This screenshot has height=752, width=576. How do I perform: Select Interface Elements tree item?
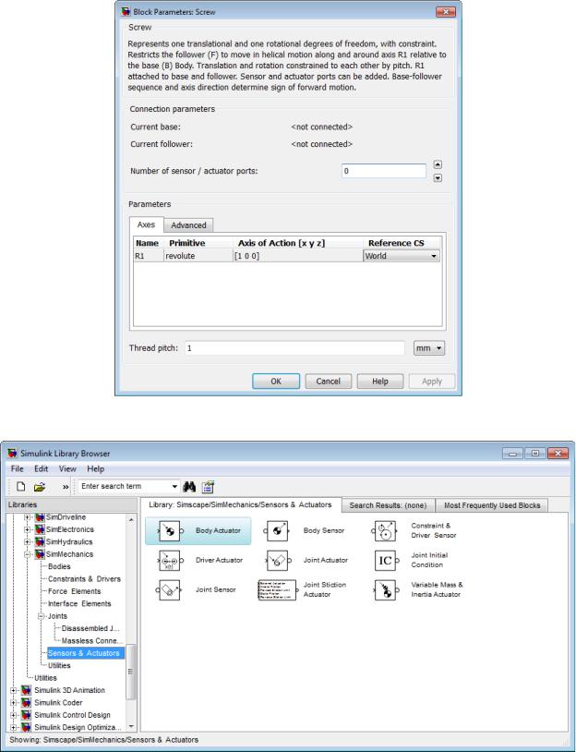pos(79,604)
